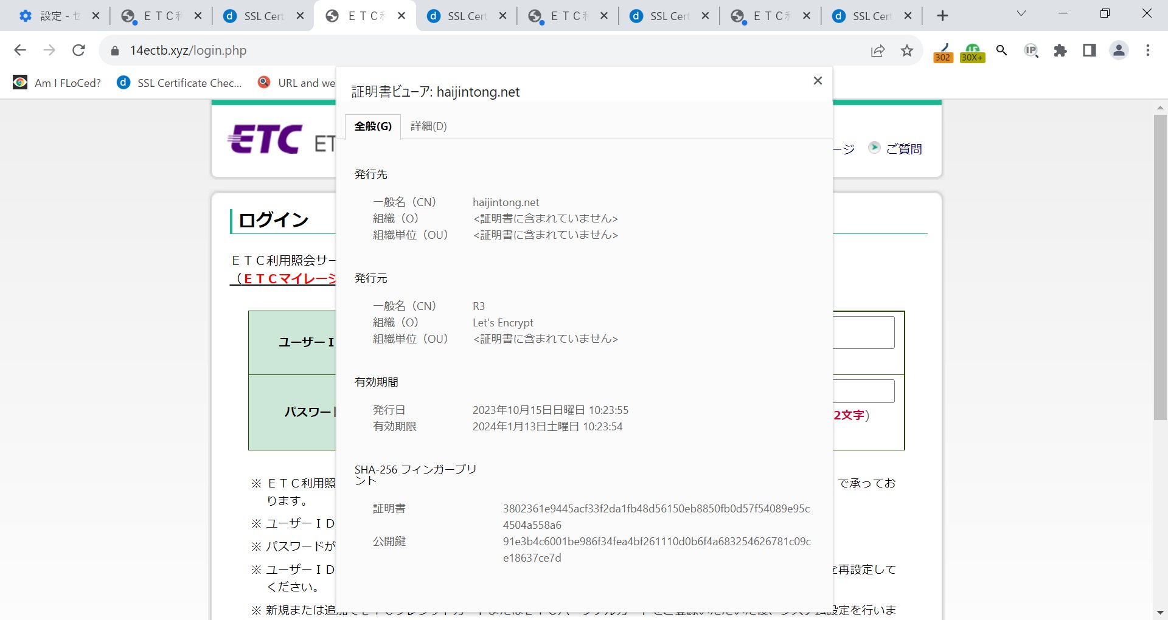Click the magnifier search extension icon

pyautogui.click(x=1001, y=50)
